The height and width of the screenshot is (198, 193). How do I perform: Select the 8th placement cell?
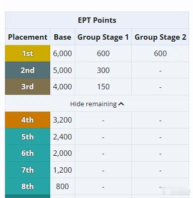pos(28,187)
